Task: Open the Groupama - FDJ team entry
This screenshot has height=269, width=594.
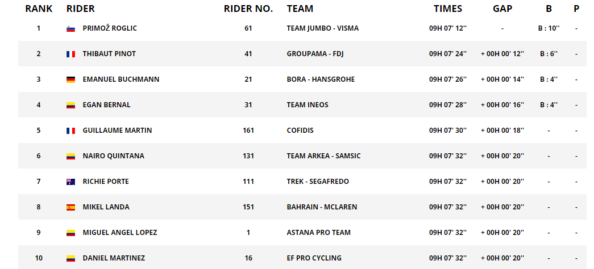Action: (315, 54)
